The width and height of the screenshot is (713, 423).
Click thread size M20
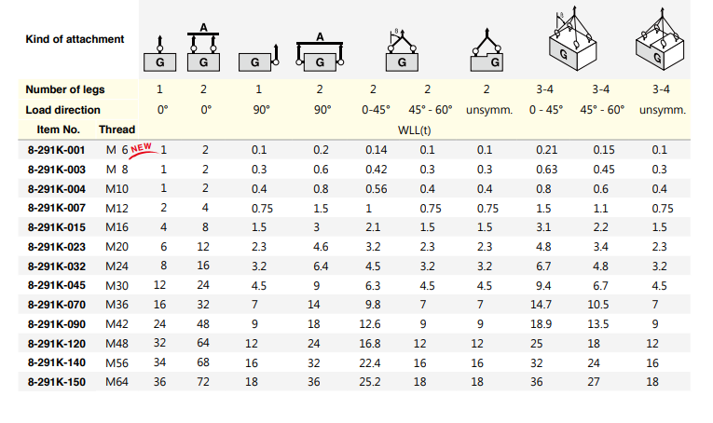point(117,247)
